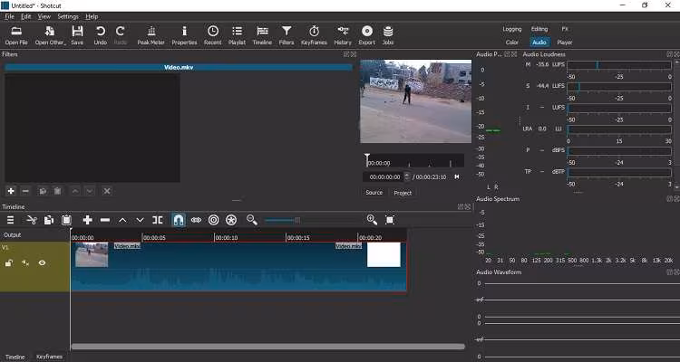Screen dimensions: 680x362
Task: Split clip at playhead in timeline
Action: 158,220
